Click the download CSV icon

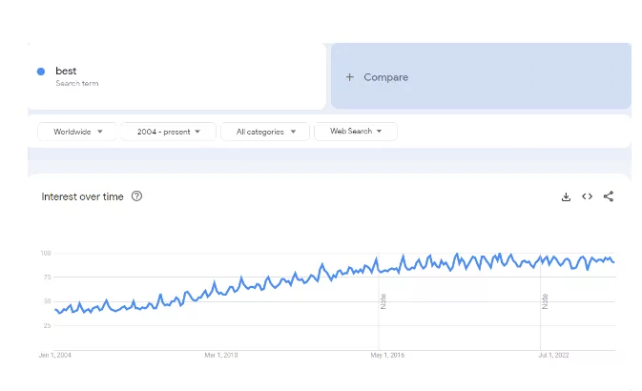click(566, 196)
